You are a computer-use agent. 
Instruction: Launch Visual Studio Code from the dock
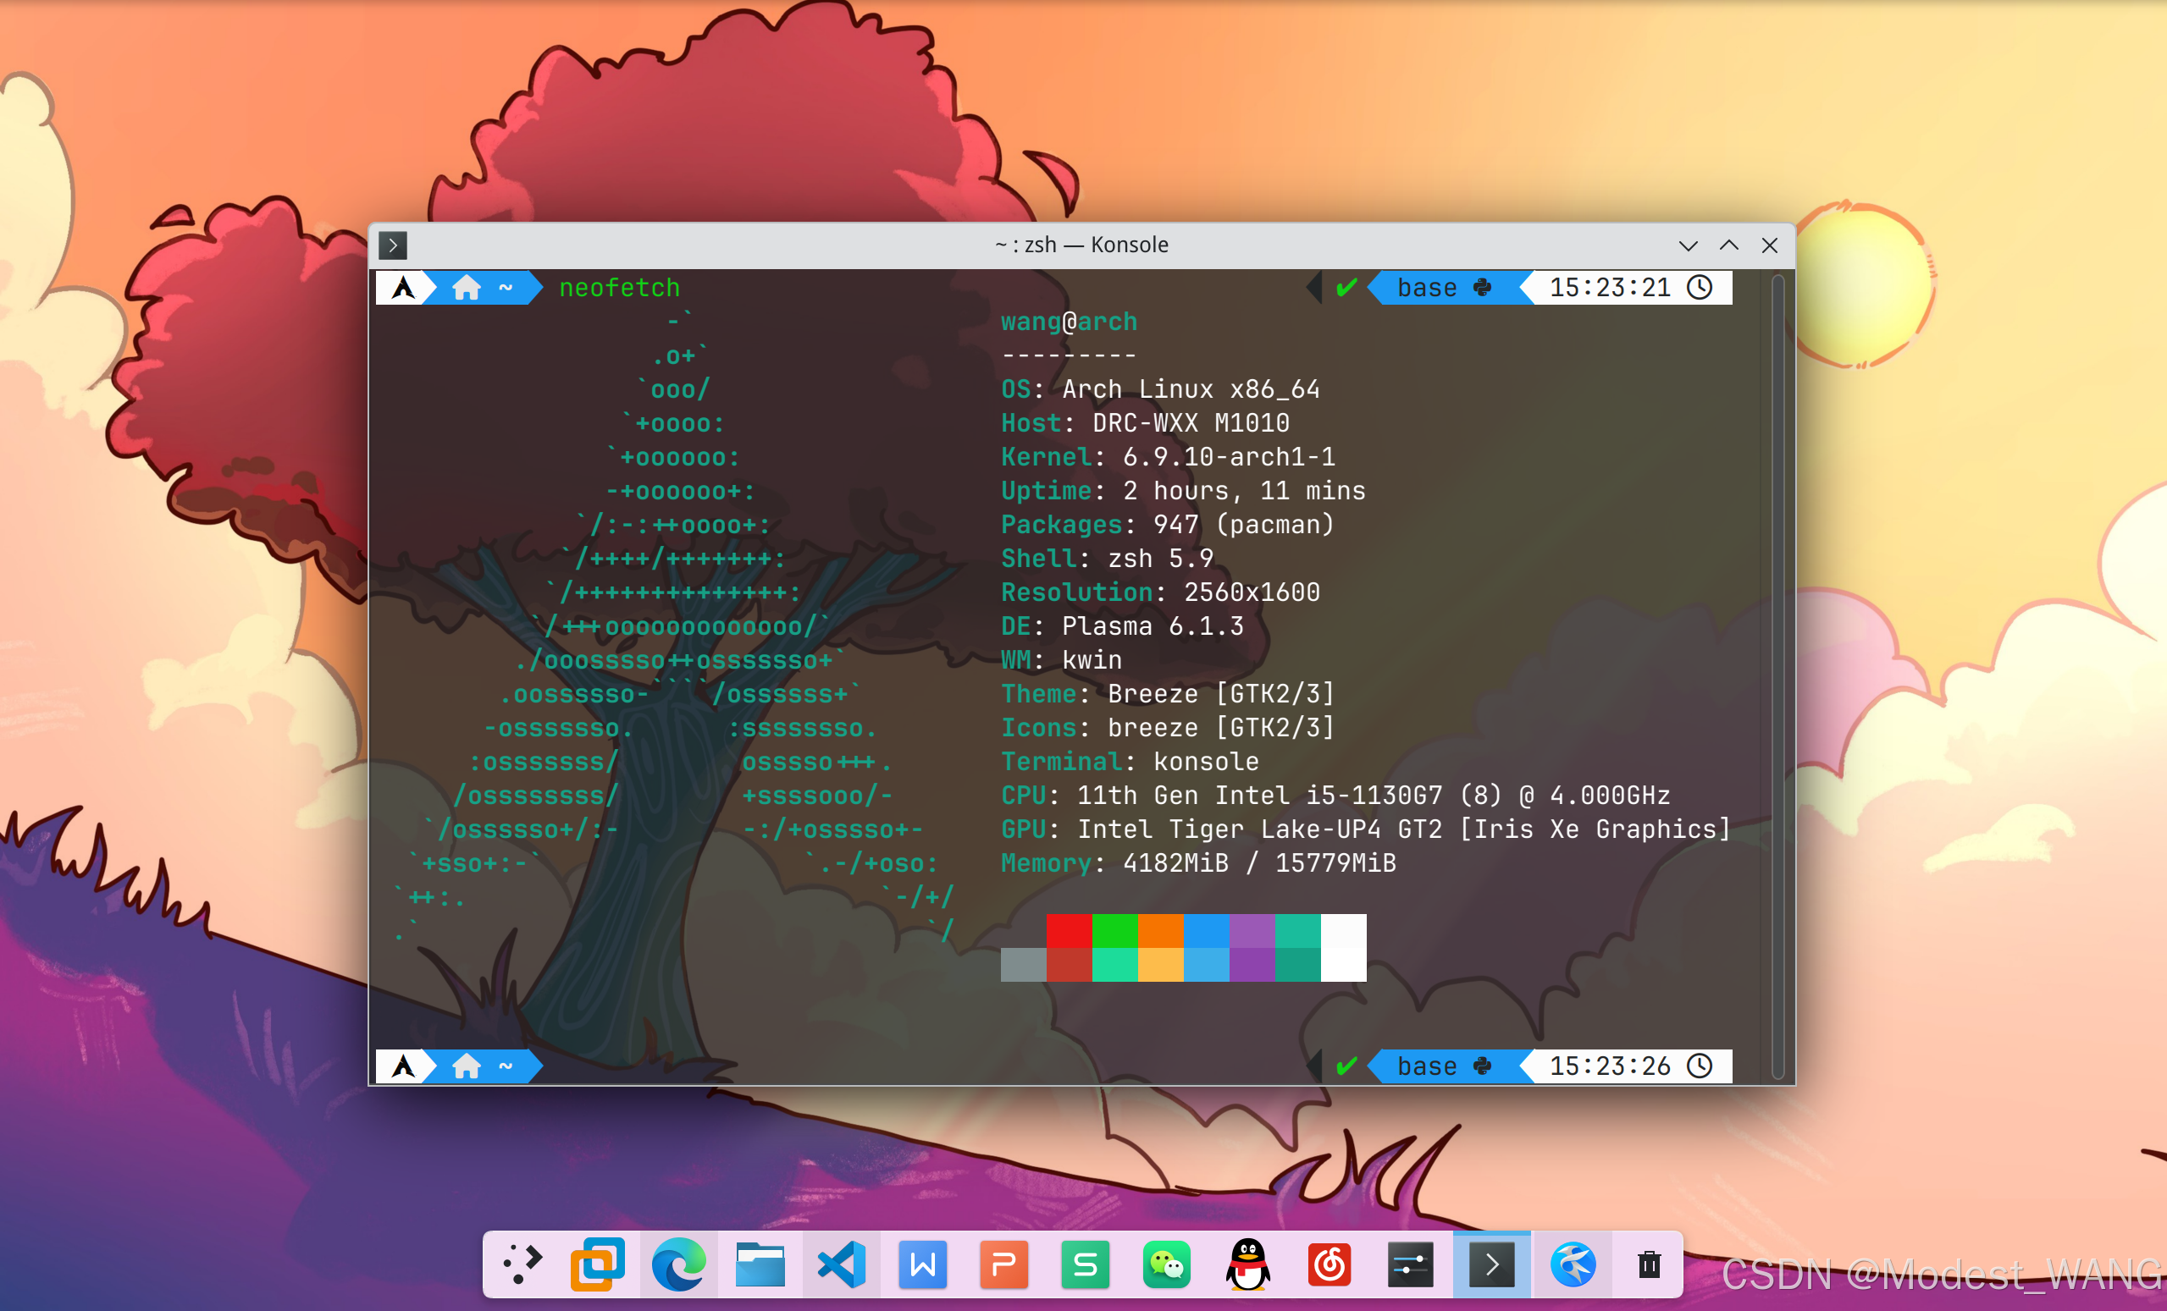(x=842, y=1264)
